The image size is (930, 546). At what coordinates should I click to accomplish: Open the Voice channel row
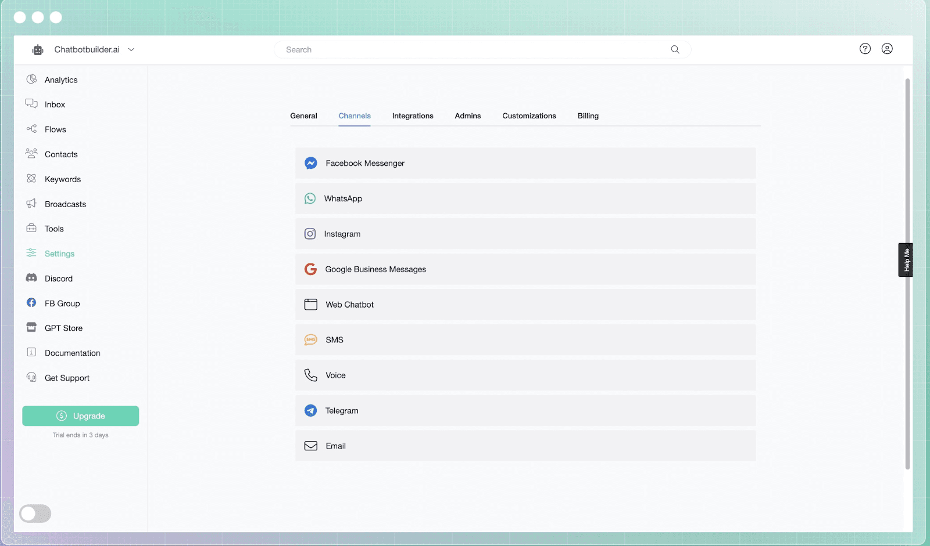click(525, 375)
